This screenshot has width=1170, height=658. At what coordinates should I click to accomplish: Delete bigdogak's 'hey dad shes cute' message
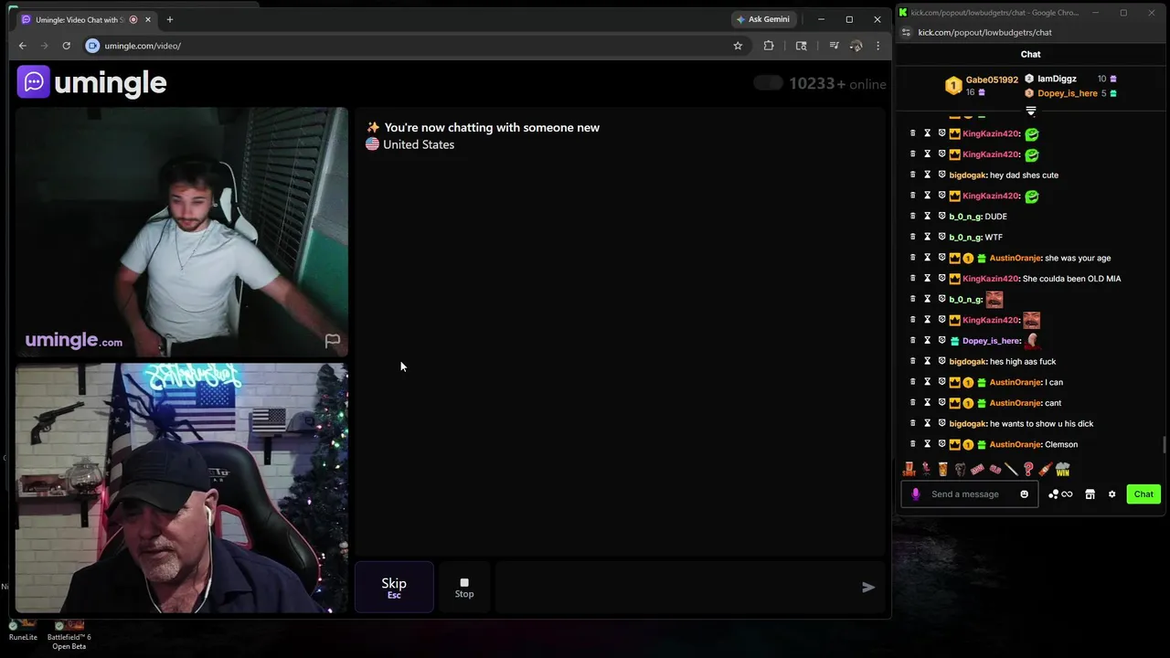(912, 175)
